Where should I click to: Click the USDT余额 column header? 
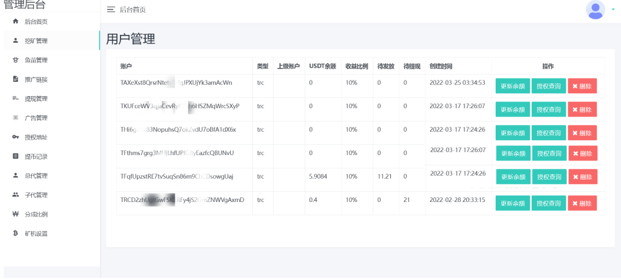322,66
